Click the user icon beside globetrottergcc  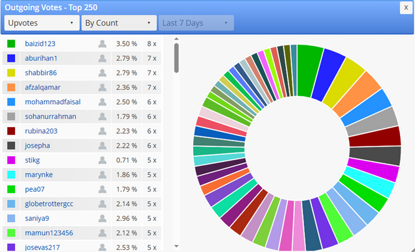click(x=102, y=204)
